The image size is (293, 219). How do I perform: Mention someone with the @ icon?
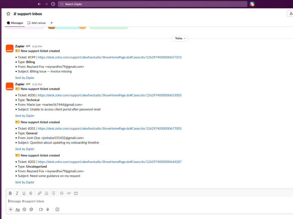pyautogui.click(x=31, y=209)
